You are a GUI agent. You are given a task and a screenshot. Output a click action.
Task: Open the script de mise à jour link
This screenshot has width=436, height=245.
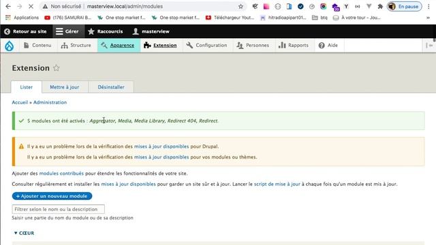pos(277,184)
